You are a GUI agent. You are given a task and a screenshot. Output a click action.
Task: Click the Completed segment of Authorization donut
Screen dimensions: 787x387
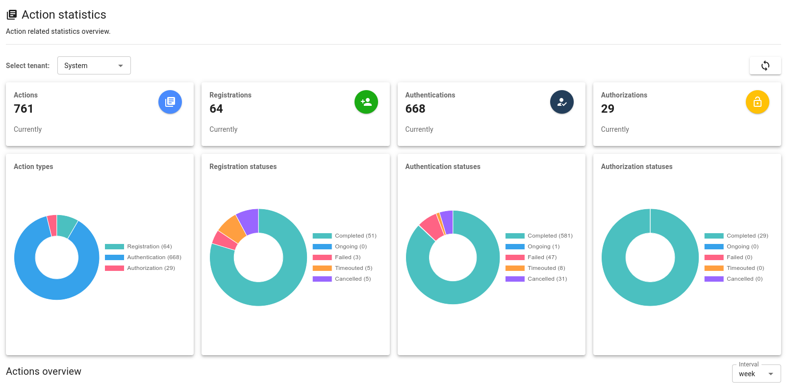(x=650, y=294)
